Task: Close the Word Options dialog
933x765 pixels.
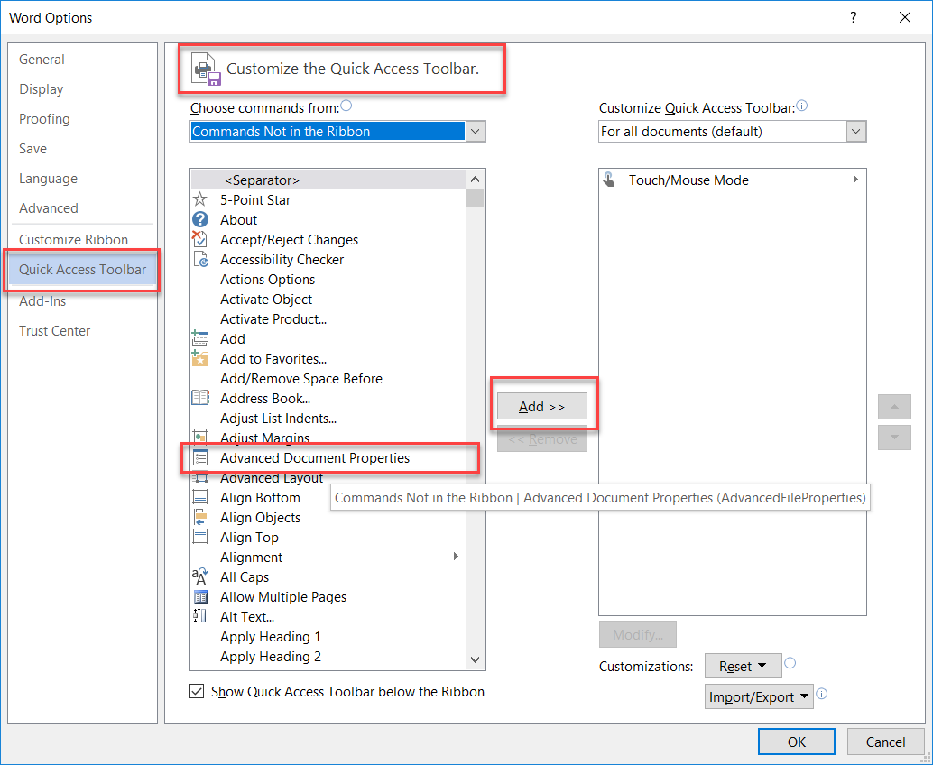Action: (x=905, y=17)
